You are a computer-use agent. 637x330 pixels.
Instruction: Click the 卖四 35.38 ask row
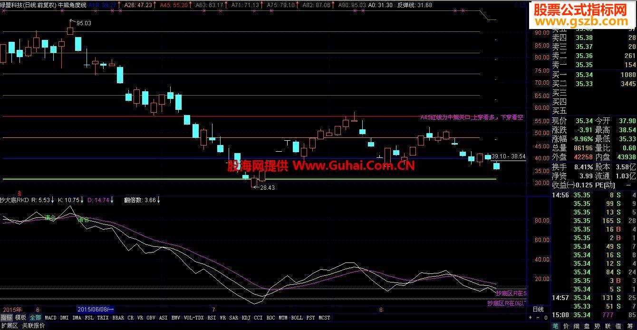click(594, 38)
